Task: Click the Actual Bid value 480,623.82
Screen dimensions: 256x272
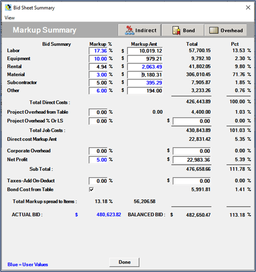Action: click(x=109, y=215)
